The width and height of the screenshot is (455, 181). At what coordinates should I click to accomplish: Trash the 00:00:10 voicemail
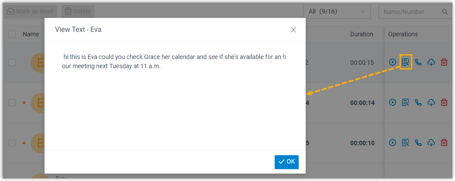[x=444, y=143]
